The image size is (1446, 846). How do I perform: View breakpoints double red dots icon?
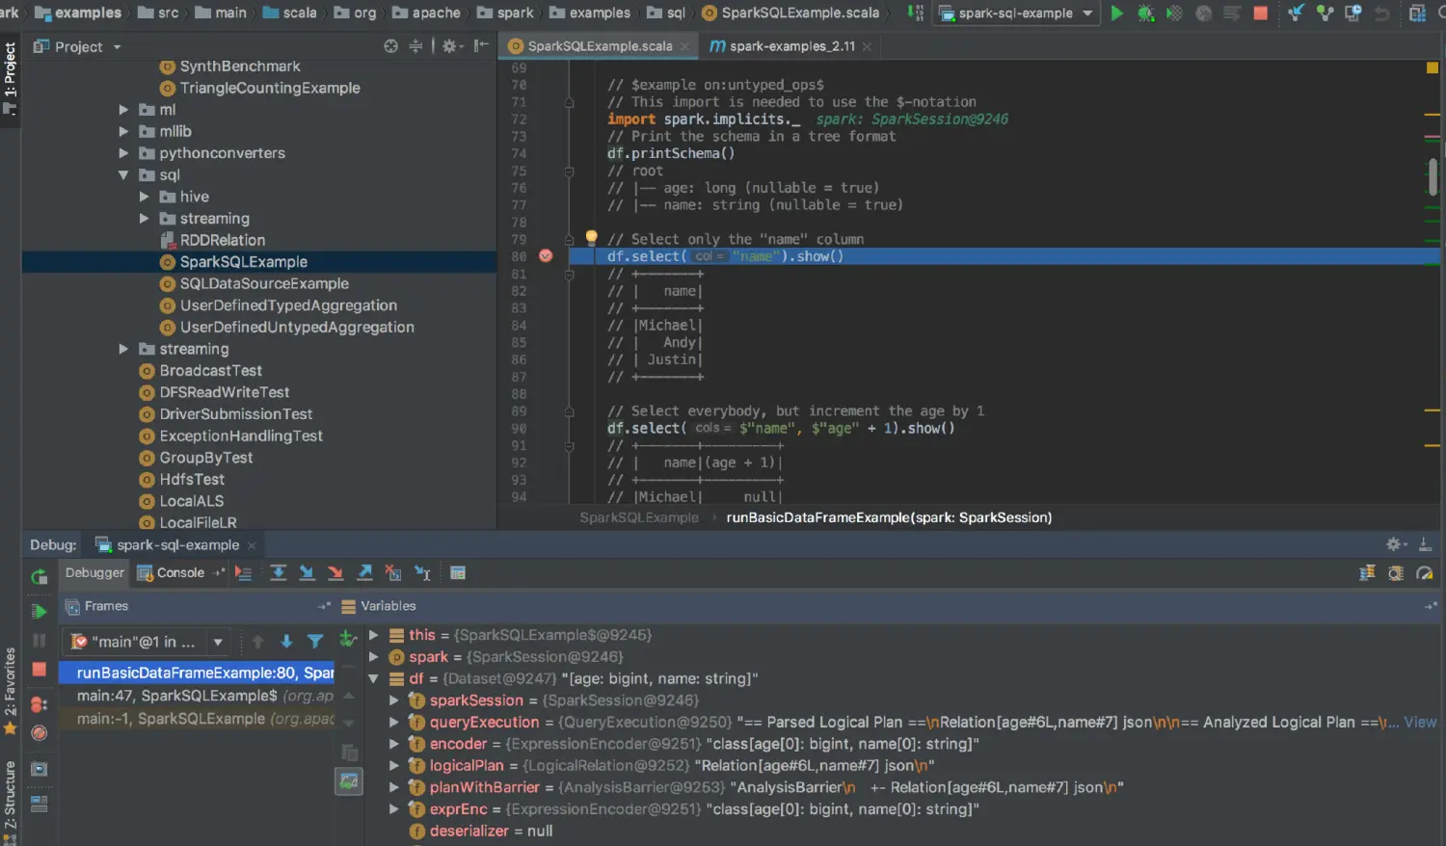coord(39,704)
